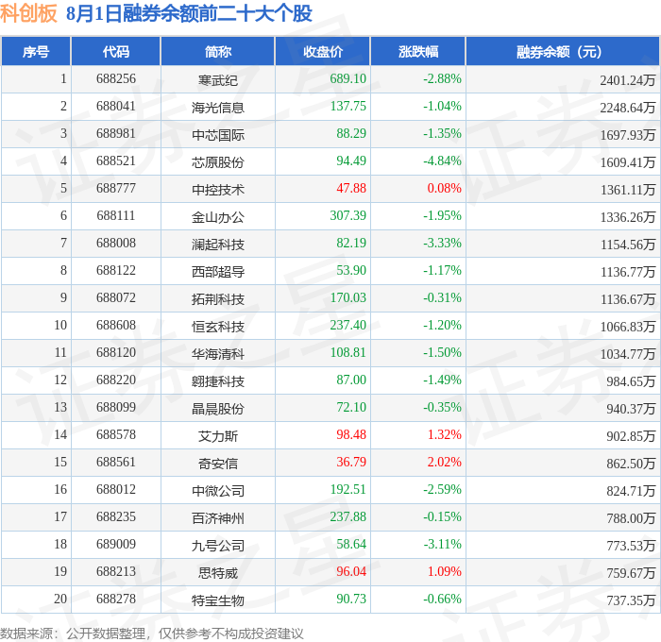The width and height of the screenshot is (661, 642).
Task: Click the orange 科创板 title label
Action: coord(28,13)
